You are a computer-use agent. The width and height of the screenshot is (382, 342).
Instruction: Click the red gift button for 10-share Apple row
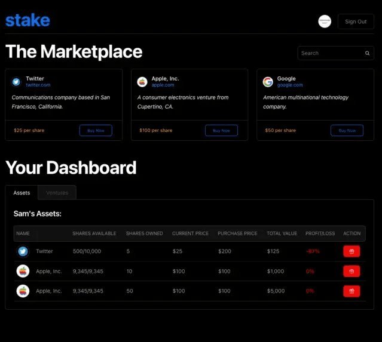click(x=352, y=271)
